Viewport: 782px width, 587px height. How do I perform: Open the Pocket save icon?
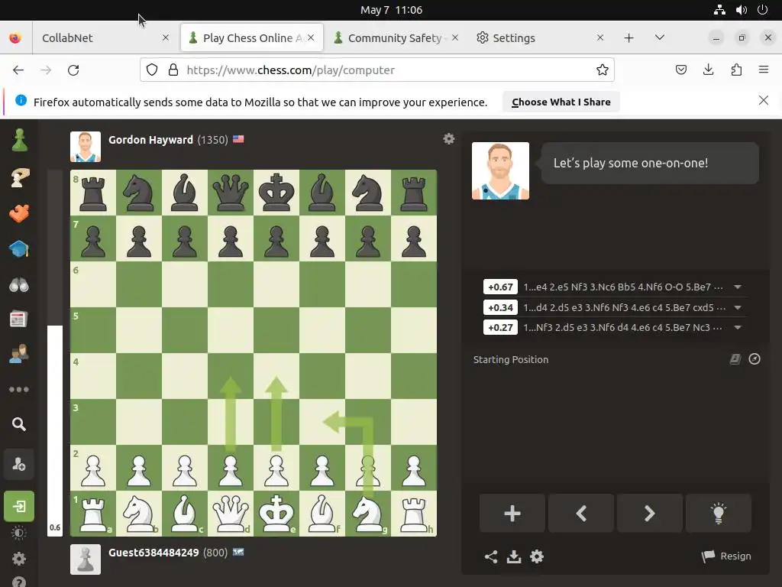(x=680, y=70)
